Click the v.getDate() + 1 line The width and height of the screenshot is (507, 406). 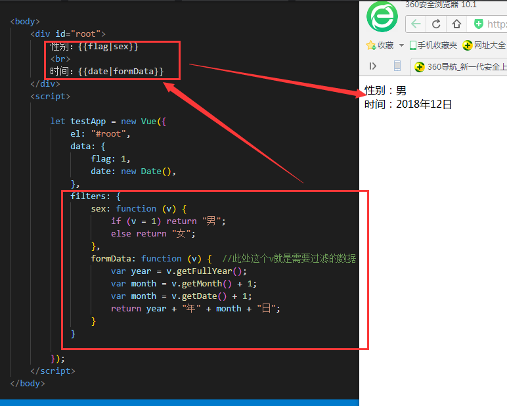pyautogui.click(x=181, y=296)
